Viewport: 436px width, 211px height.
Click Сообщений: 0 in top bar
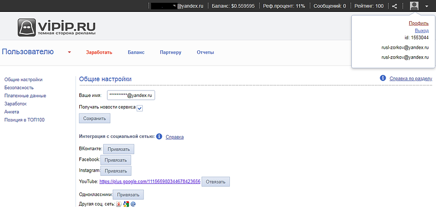[x=330, y=6]
